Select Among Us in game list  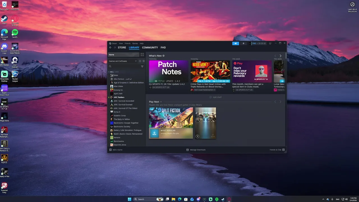pos(118,90)
